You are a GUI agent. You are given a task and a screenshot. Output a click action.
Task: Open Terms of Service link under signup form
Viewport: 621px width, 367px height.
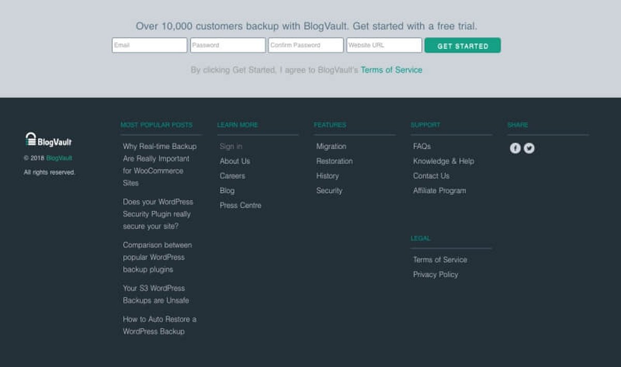pyautogui.click(x=391, y=70)
